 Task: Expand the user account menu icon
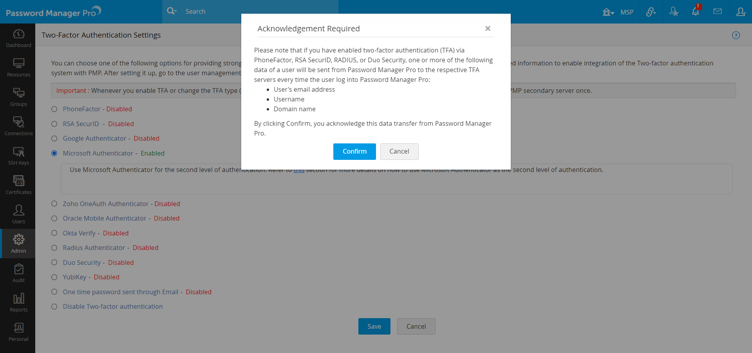(741, 12)
